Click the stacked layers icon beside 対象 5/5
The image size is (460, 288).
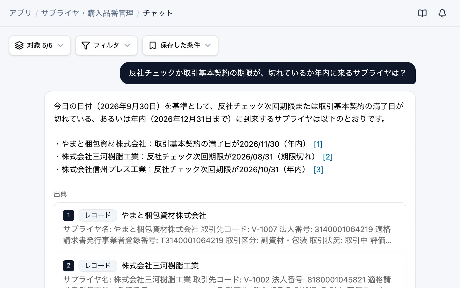tap(19, 45)
